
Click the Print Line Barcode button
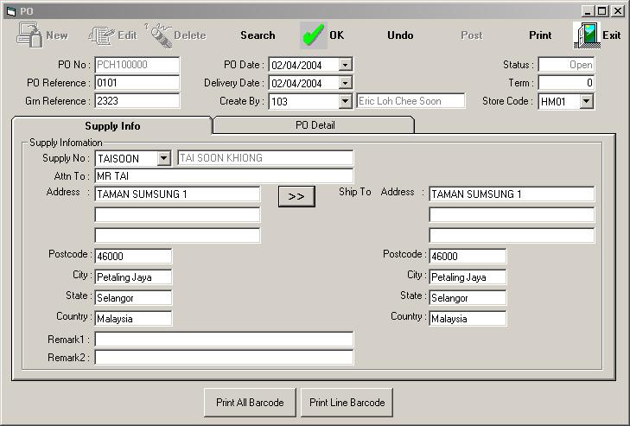[347, 403]
